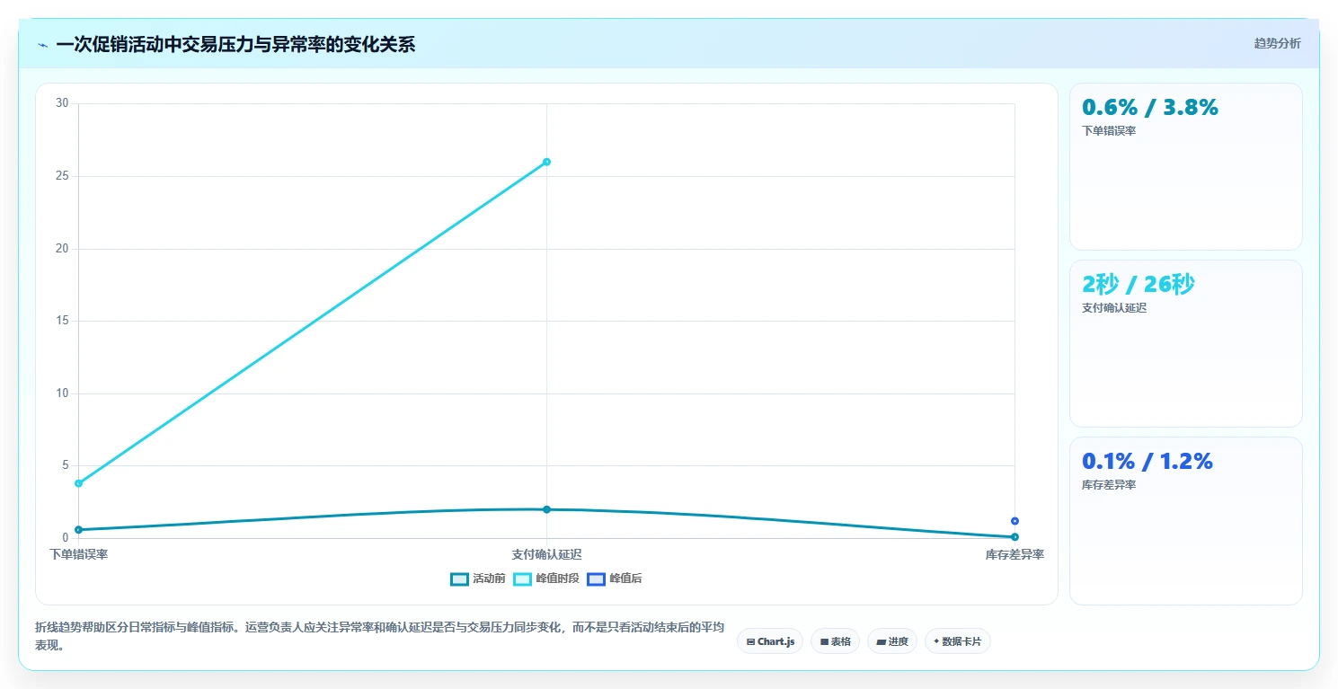Click the 活动前 point at 支付确认延迟
This screenshot has width=1338, height=689.
click(x=546, y=509)
